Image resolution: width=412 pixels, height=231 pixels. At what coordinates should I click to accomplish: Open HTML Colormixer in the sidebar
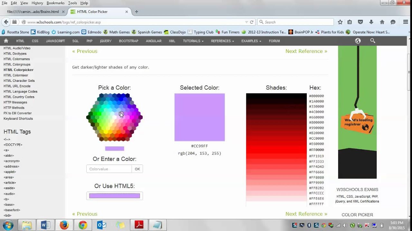click(16, 75)
